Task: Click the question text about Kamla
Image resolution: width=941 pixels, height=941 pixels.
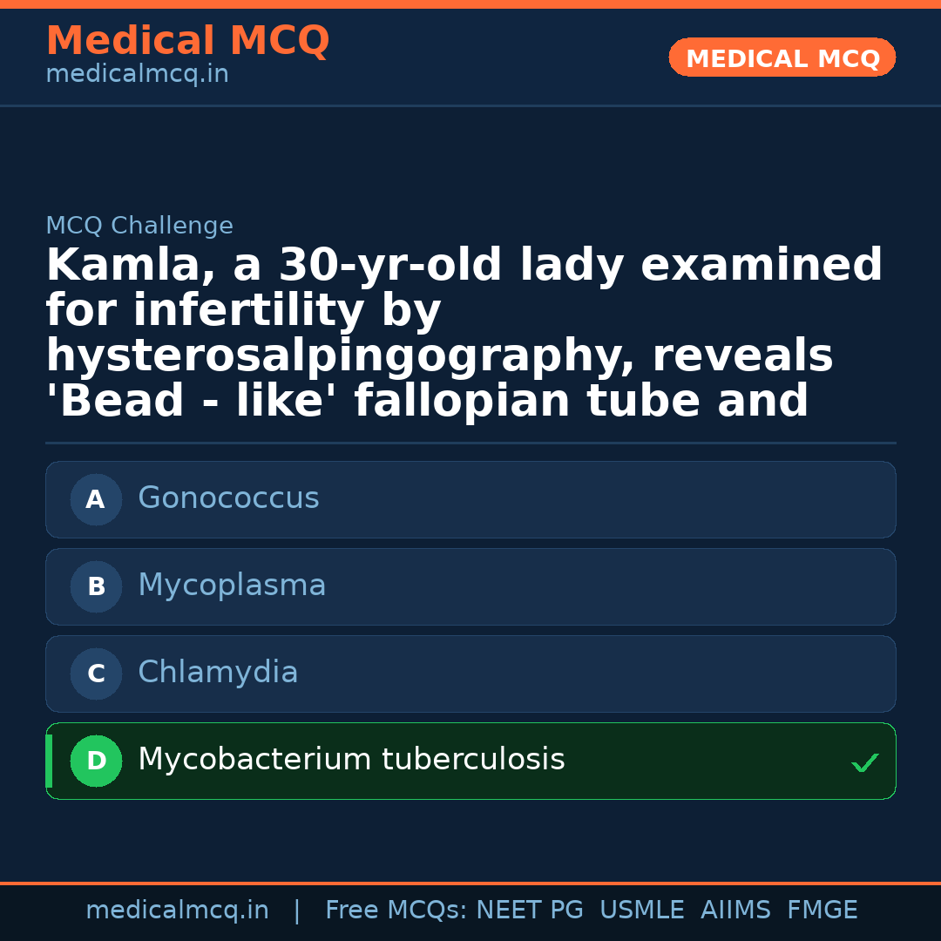Action: coord(464,333)
